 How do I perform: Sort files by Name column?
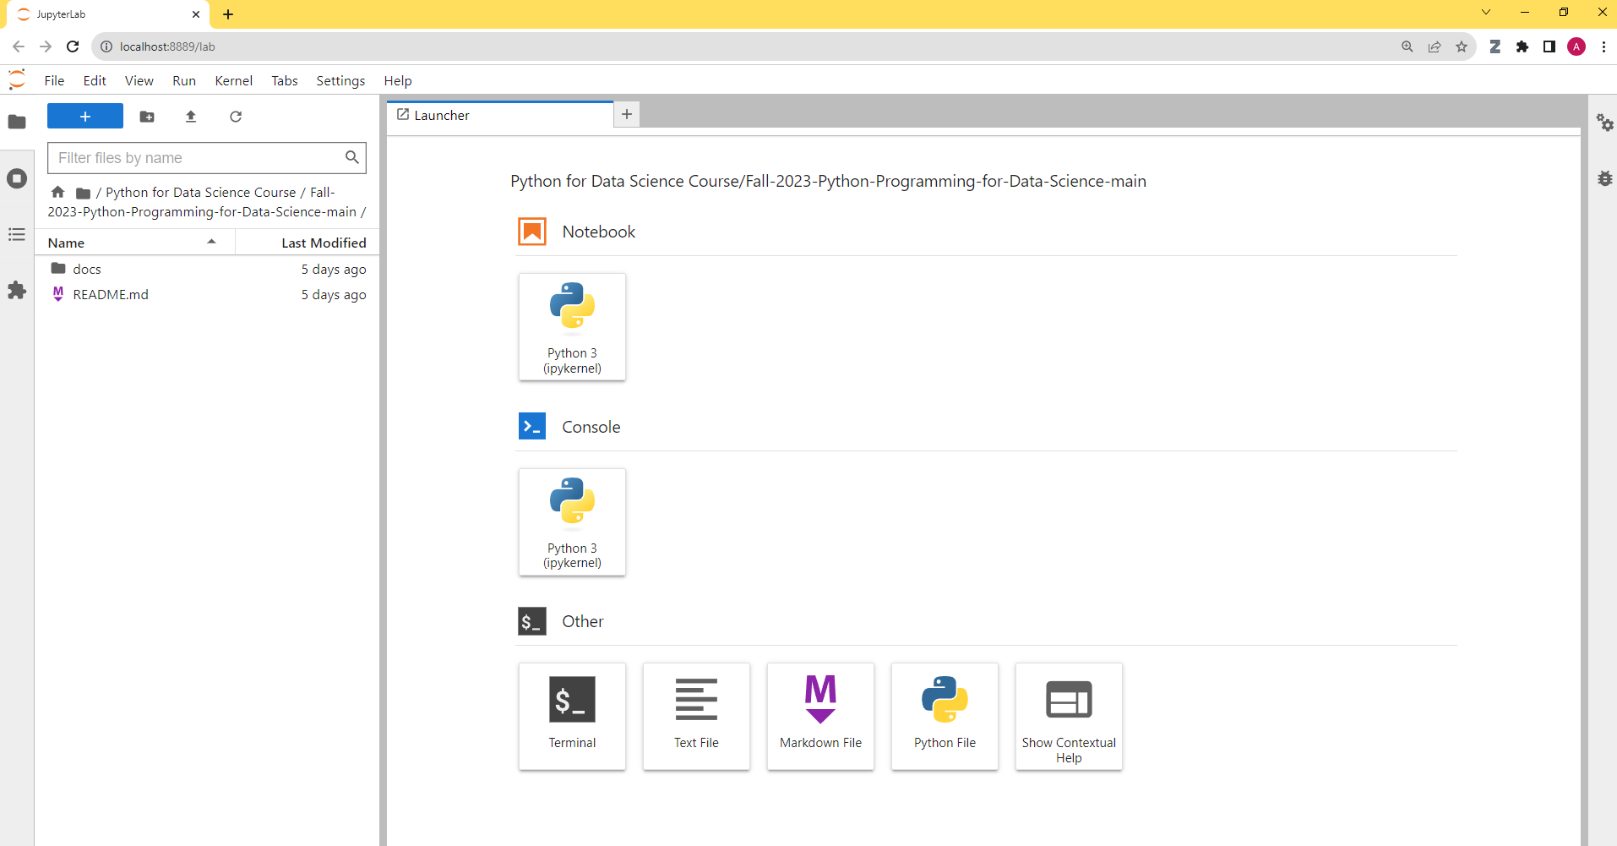tap(133, 243)
